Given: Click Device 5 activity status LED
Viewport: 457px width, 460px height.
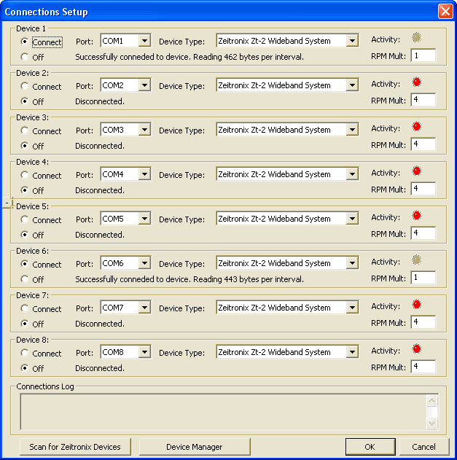Looking at the screenshot, I should 417,216.
